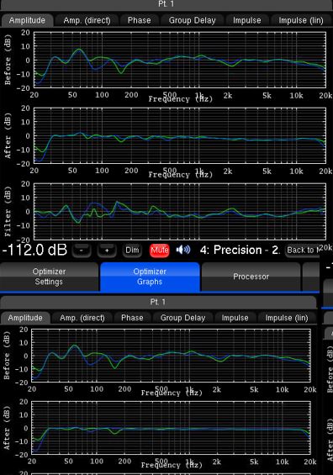
Task: Select the top Impulse (lin) tab
Action: click(301, 20)
